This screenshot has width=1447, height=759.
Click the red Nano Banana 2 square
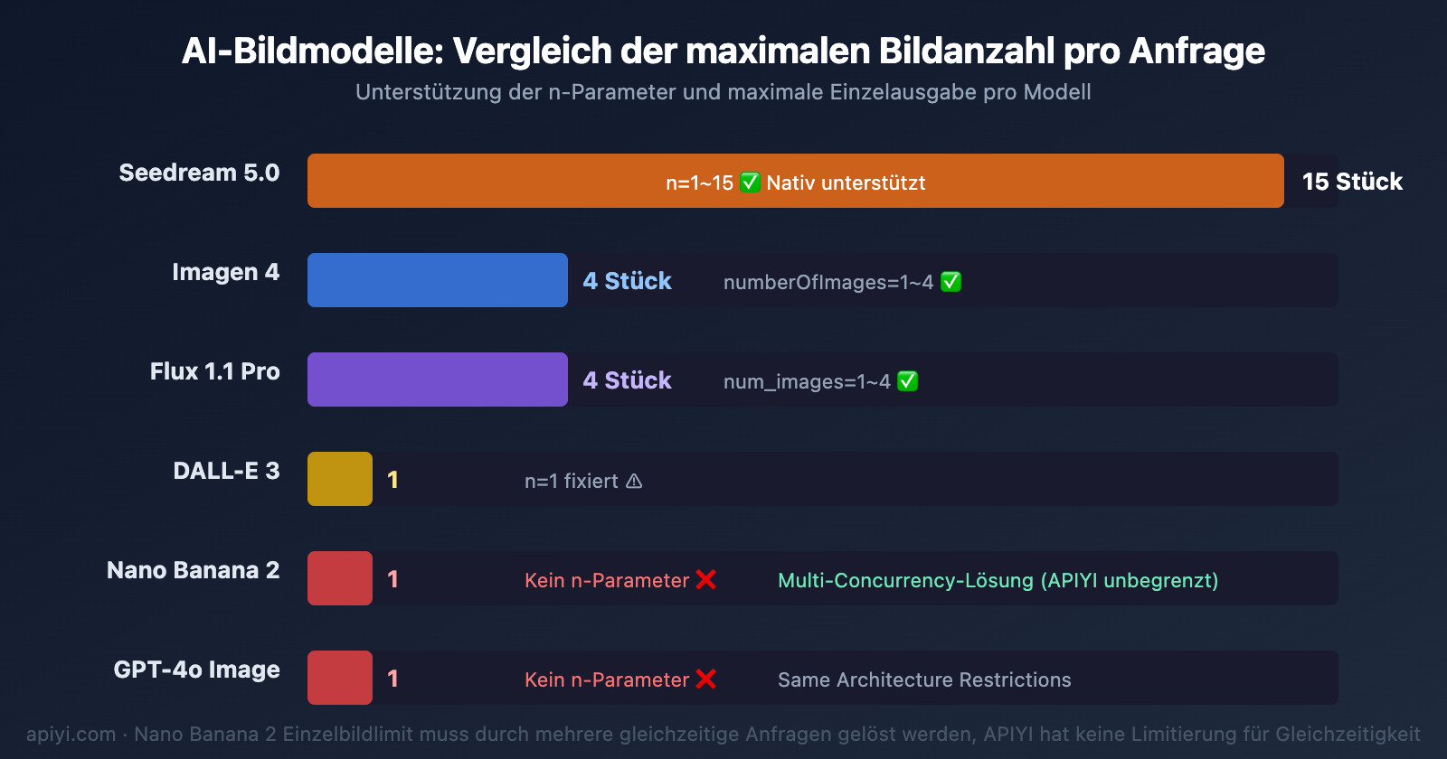[340, 578]
